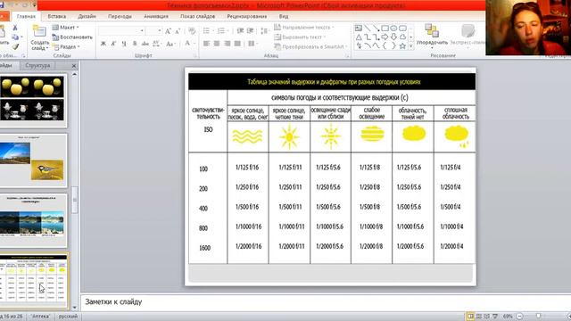The height and width of the screenshot is (321, 571).
Task: Open the Раздел section dropdown
Action: [x=66, y=46]
